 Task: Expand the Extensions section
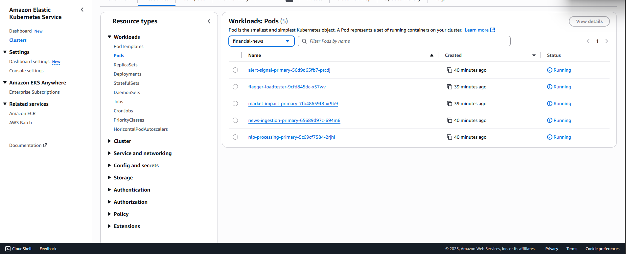pos(109,226)
